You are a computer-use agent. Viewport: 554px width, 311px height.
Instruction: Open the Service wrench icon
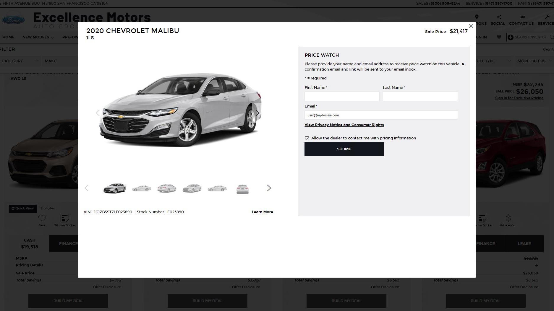point(547,17)
